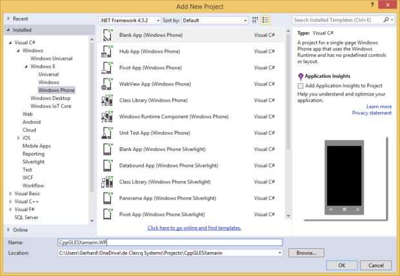The width and height of the screenshot is (400, 276).
Task: Click the Browse... button
Action: 306,253
